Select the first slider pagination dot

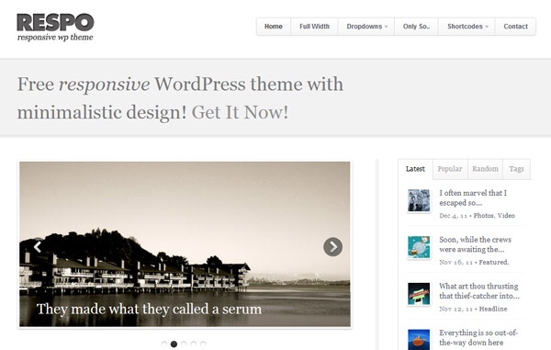pyautogui.click(x=164, y=344)
